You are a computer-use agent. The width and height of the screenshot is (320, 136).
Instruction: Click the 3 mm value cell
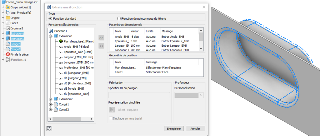click(134, 41)
